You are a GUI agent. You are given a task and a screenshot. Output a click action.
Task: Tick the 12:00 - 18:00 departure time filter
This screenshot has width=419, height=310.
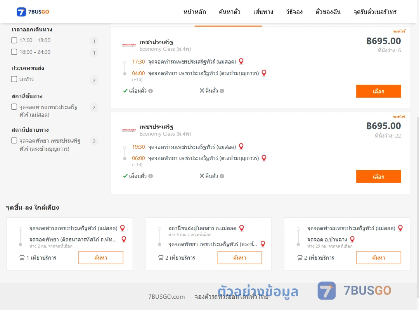14,40
